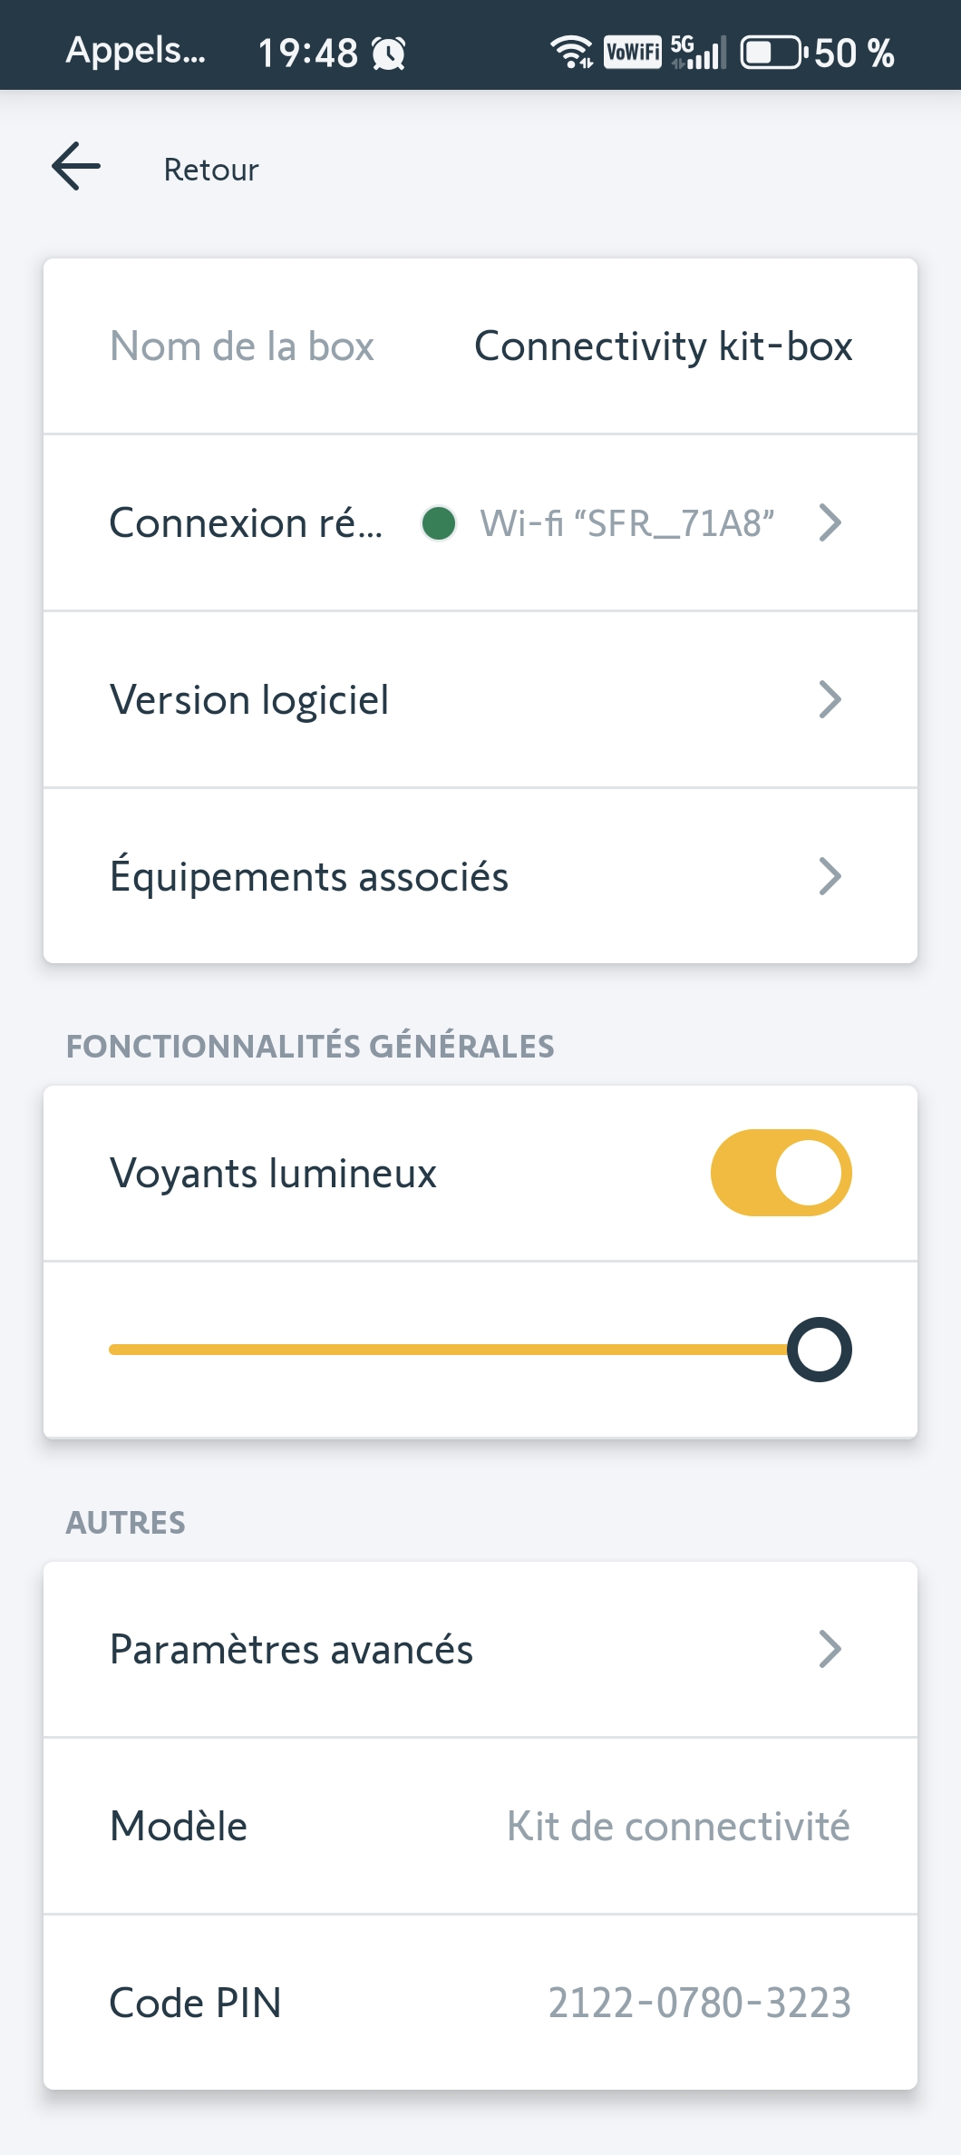Click the light brightness slider handle

[x=819, y=1350]
